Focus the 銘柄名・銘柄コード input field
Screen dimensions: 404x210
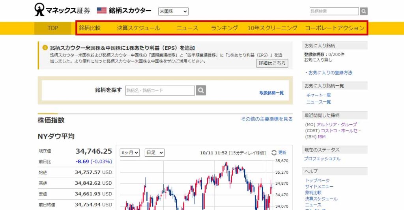tap(160, 90)
